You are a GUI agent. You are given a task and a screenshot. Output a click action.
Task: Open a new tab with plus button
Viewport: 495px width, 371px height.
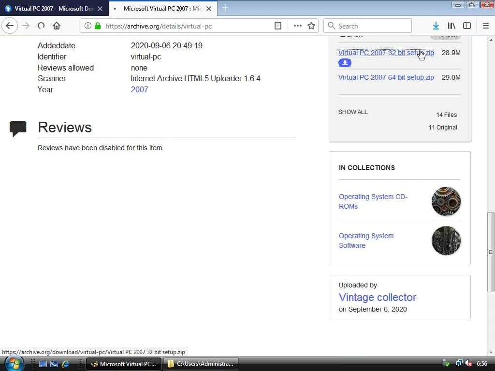tap(225, 8)
